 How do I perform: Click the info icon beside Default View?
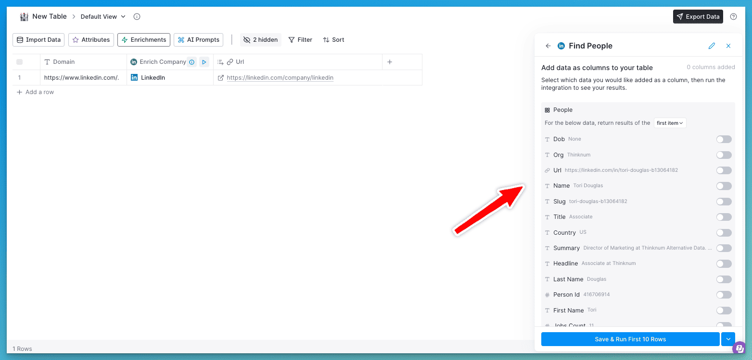137,17
